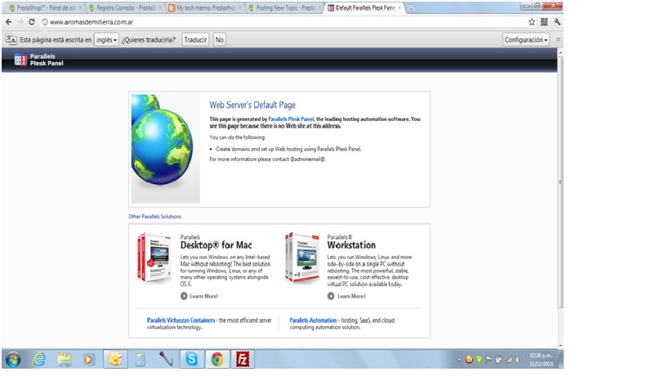The height and width of the screenshot is (376, 669).
Task: Open the taskbar clock and date
Action: point(541,360)
